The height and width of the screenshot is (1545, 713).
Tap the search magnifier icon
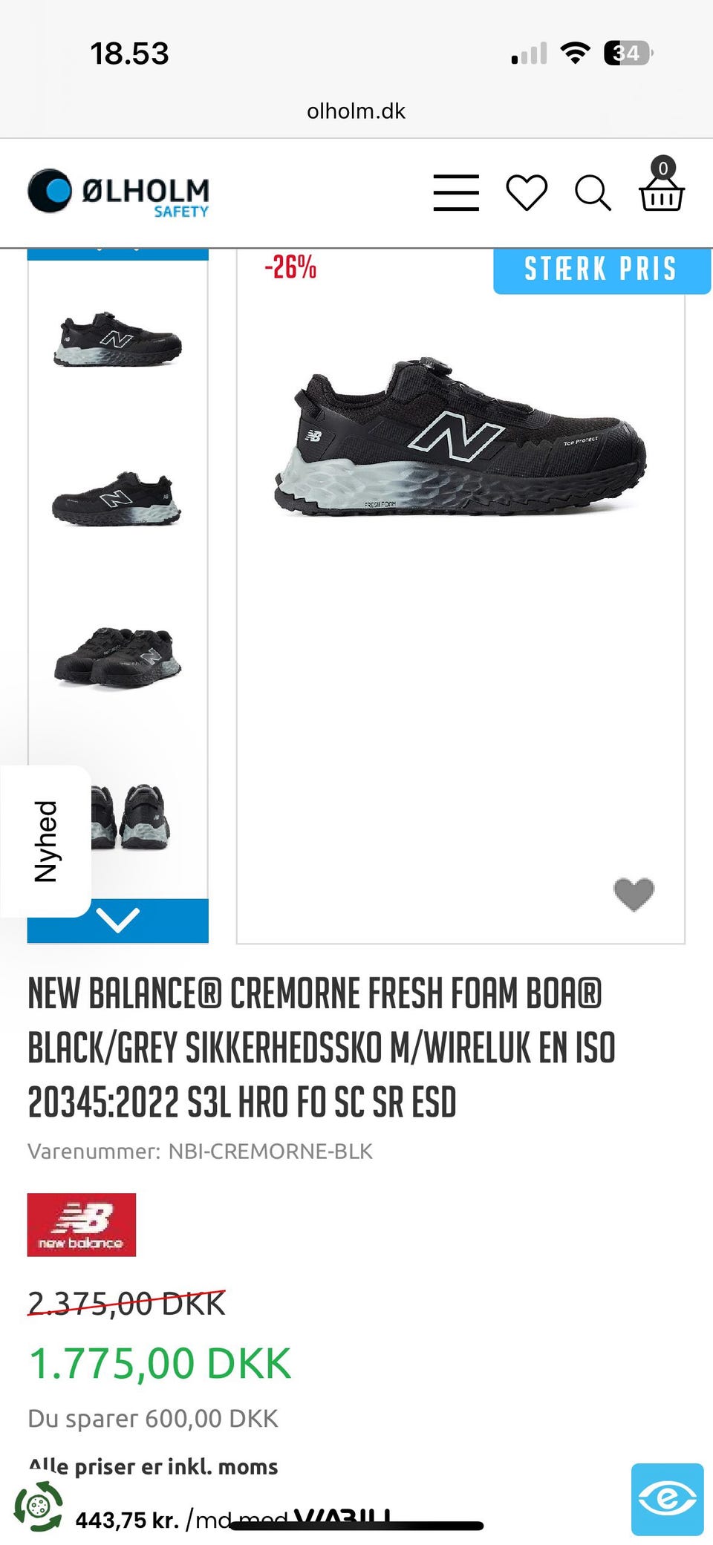pyautogui.click(x=593, y=193)
